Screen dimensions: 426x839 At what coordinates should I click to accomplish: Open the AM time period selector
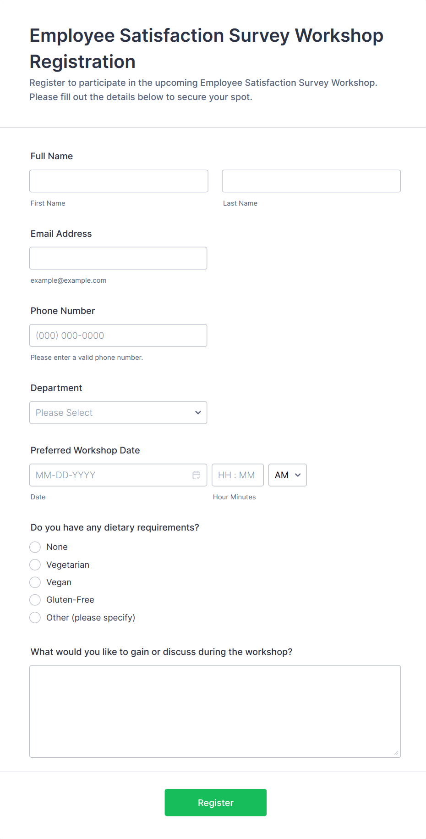click(287, 475)
